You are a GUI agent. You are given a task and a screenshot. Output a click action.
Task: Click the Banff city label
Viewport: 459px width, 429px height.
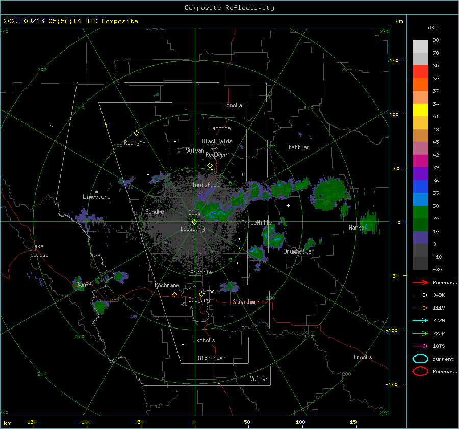tap(84, 285)
